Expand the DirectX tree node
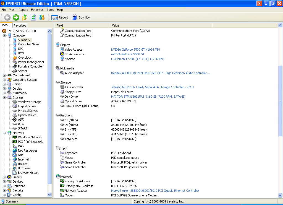 tap(4, 177)
